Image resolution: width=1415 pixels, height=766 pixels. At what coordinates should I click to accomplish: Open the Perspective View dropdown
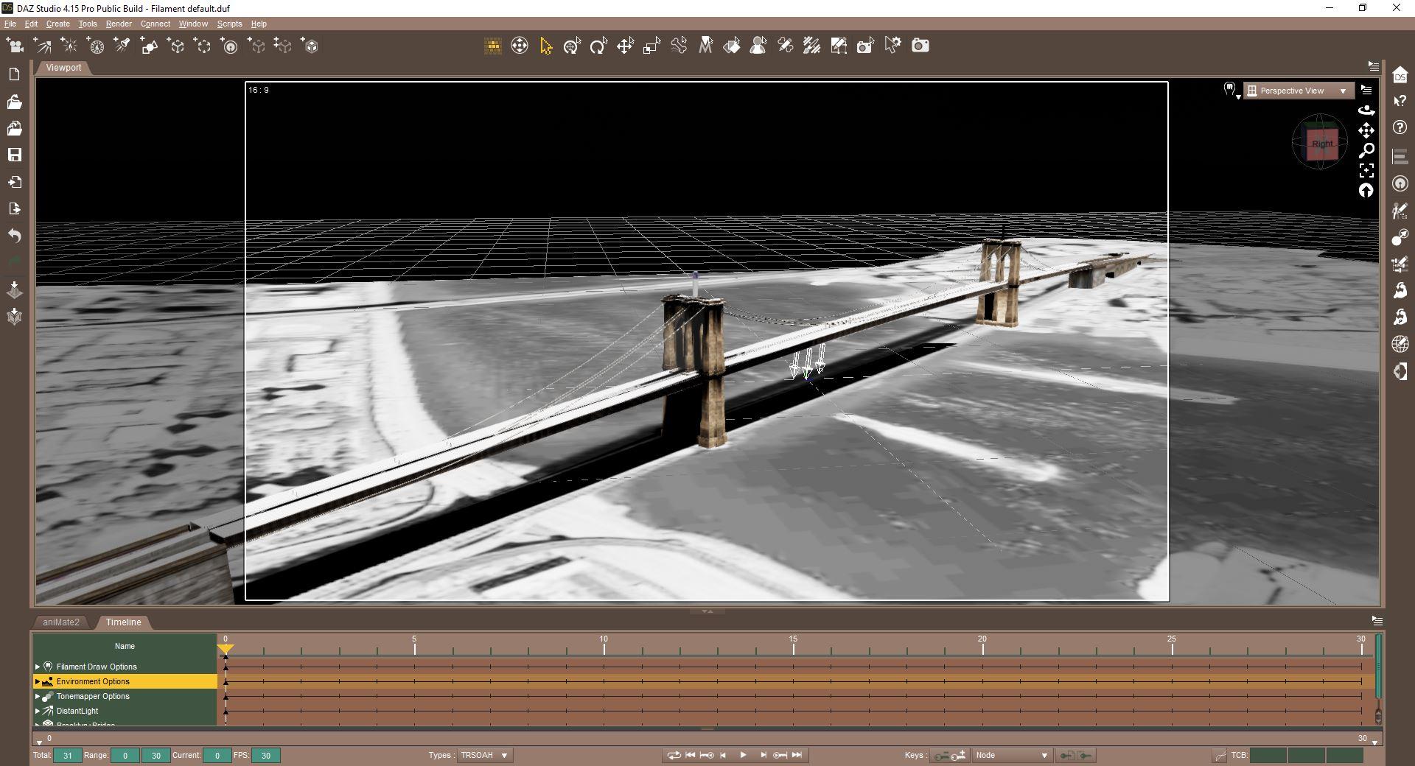pyautogui.click(x=1299, y=91)
